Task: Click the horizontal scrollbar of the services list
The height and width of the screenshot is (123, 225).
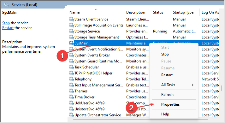Action: [x=140, y=120]
